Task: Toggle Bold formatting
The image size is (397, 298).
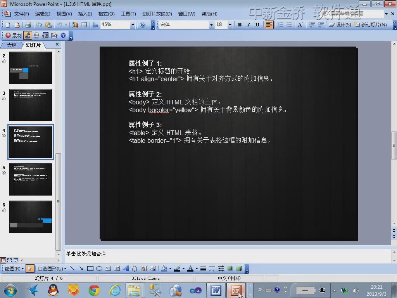Action: (x=240, y=24)
